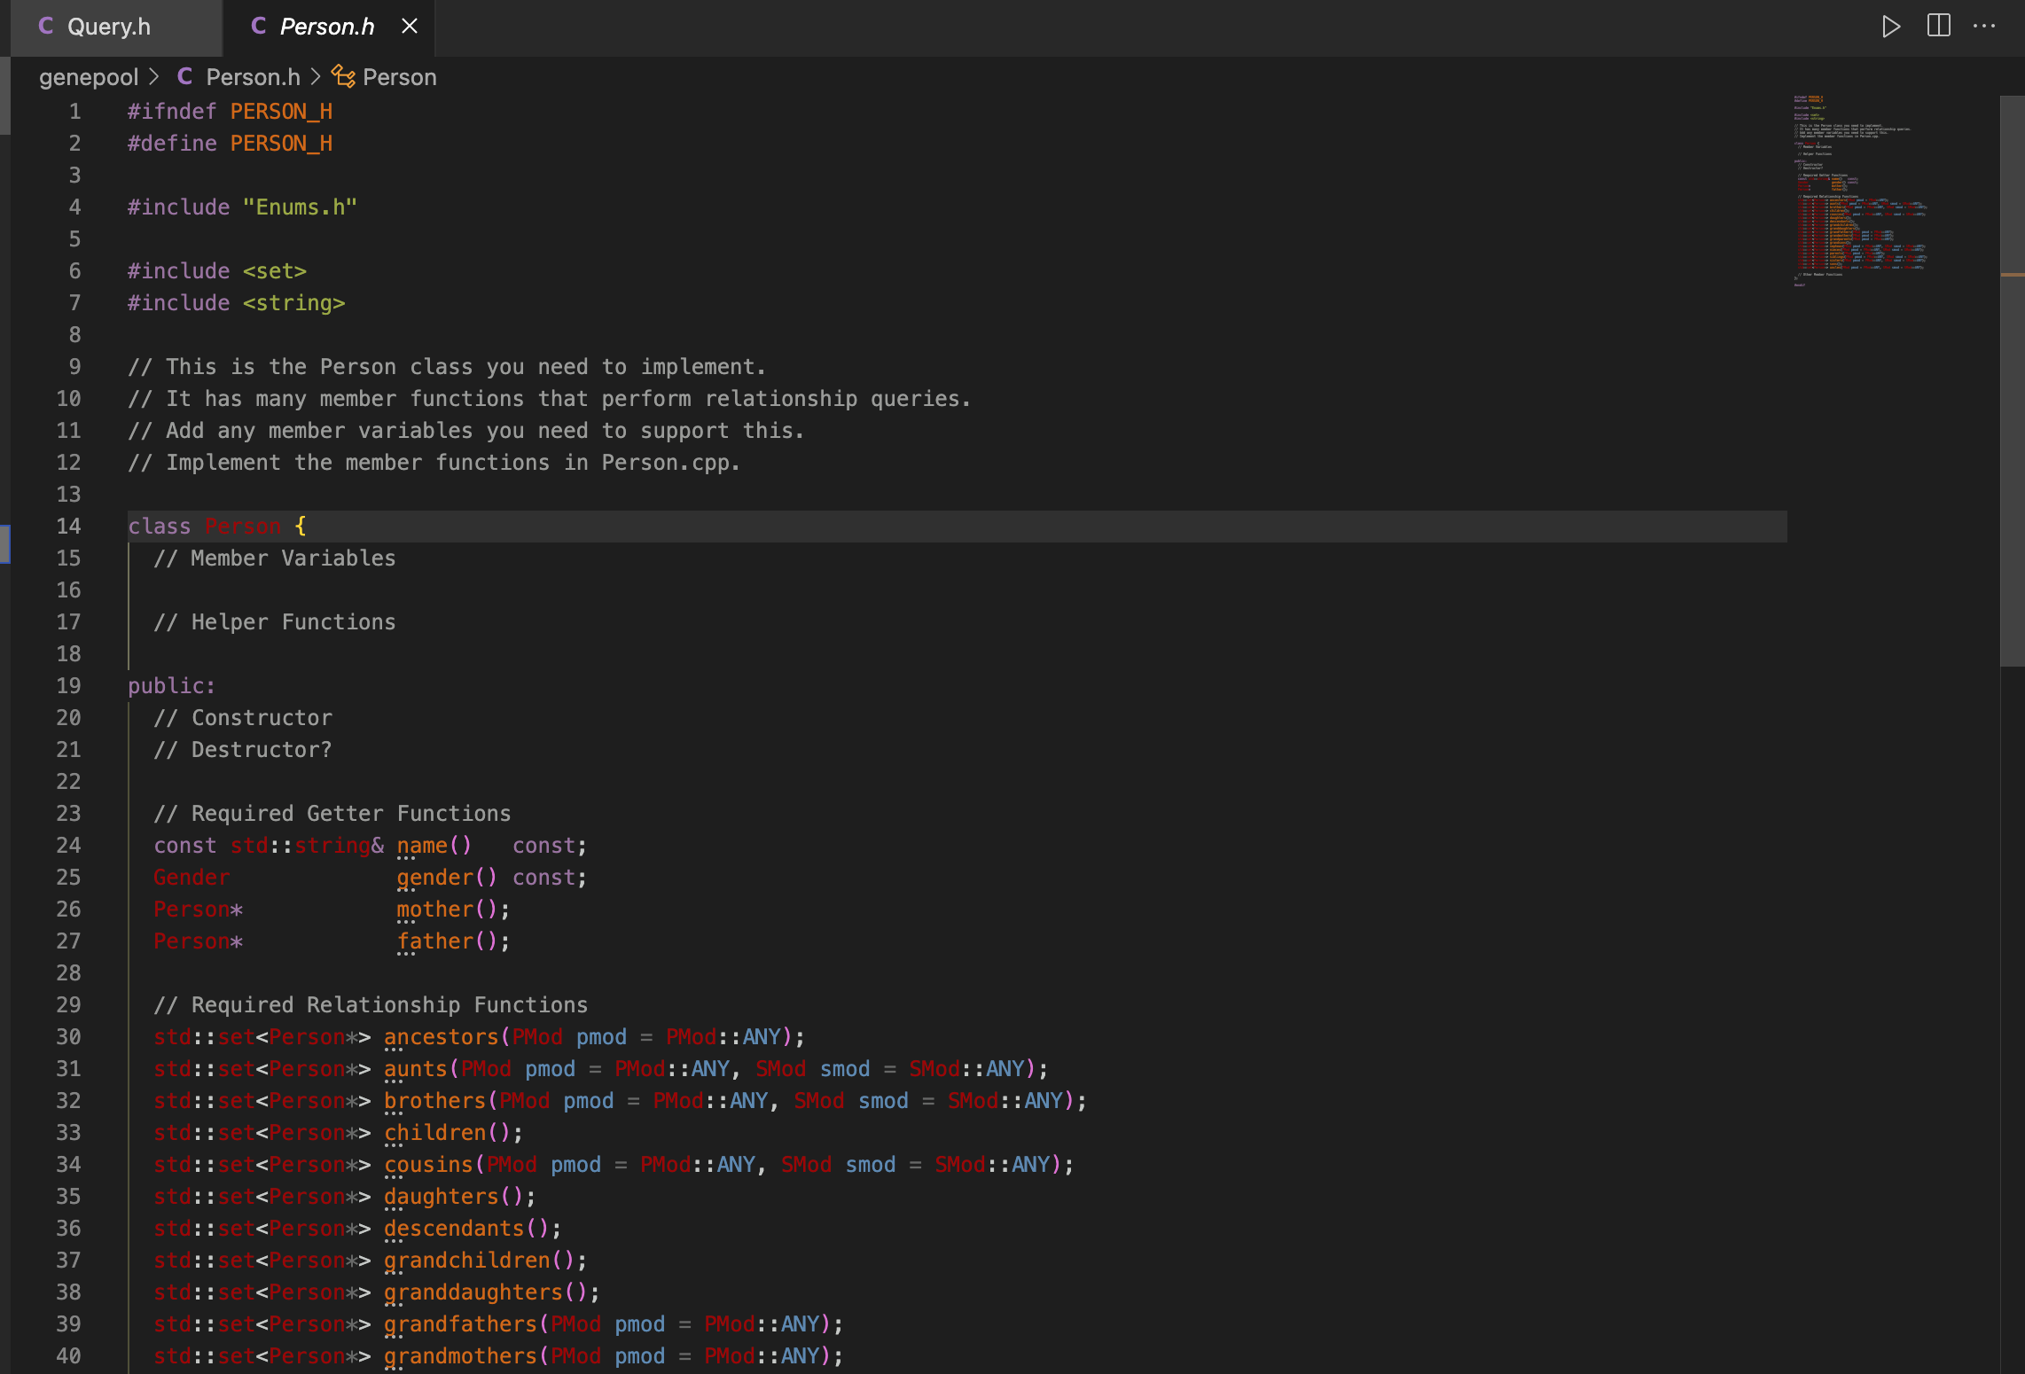Click the vertical scrollbar thumb

(x=2012, y=381)
